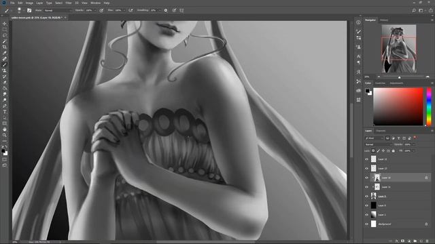Create new group folder button
The width and height of the screenshot is (435, 244).
[415, 241]
